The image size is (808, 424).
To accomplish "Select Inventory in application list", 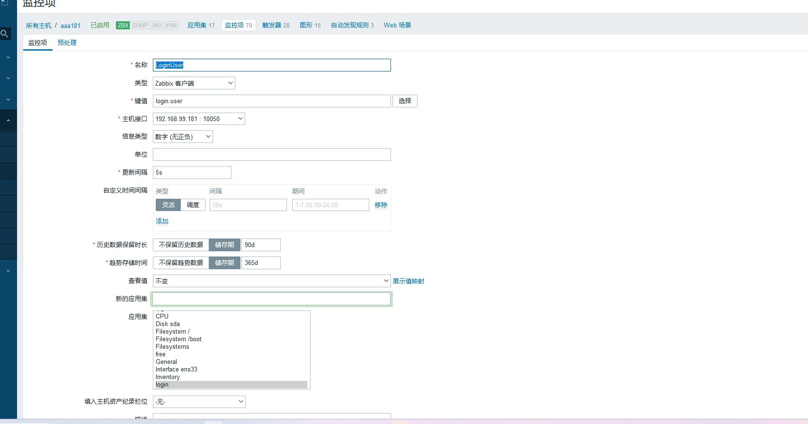I will pyautogui.click(x=231, y=377).
